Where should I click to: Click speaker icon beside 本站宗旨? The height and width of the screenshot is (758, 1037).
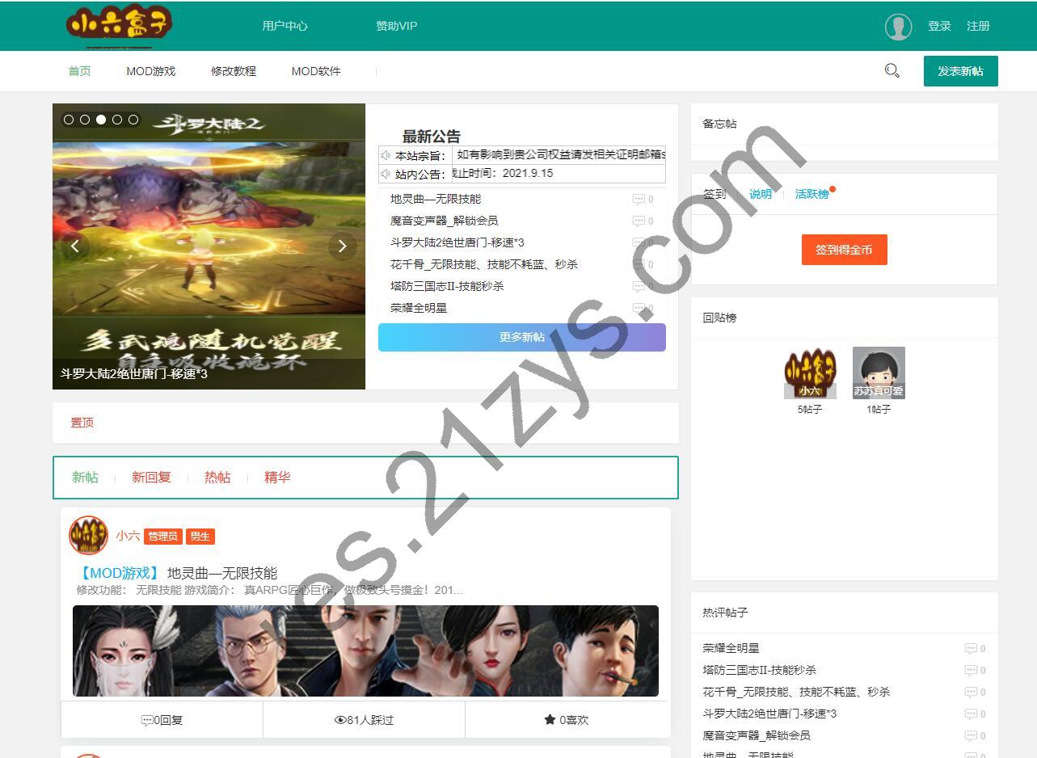coord(386,155)
